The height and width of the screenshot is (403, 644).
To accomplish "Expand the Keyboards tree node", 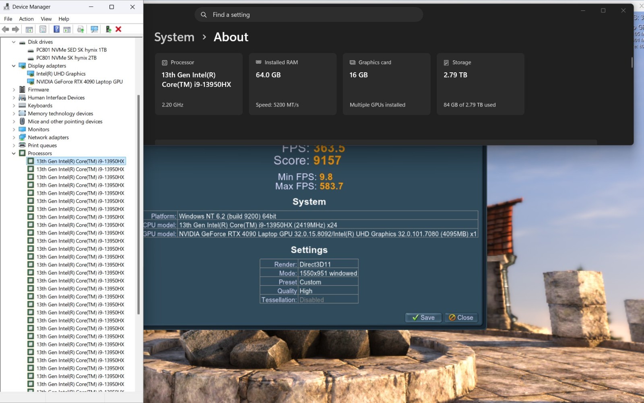I will click(x=14, y=106).
